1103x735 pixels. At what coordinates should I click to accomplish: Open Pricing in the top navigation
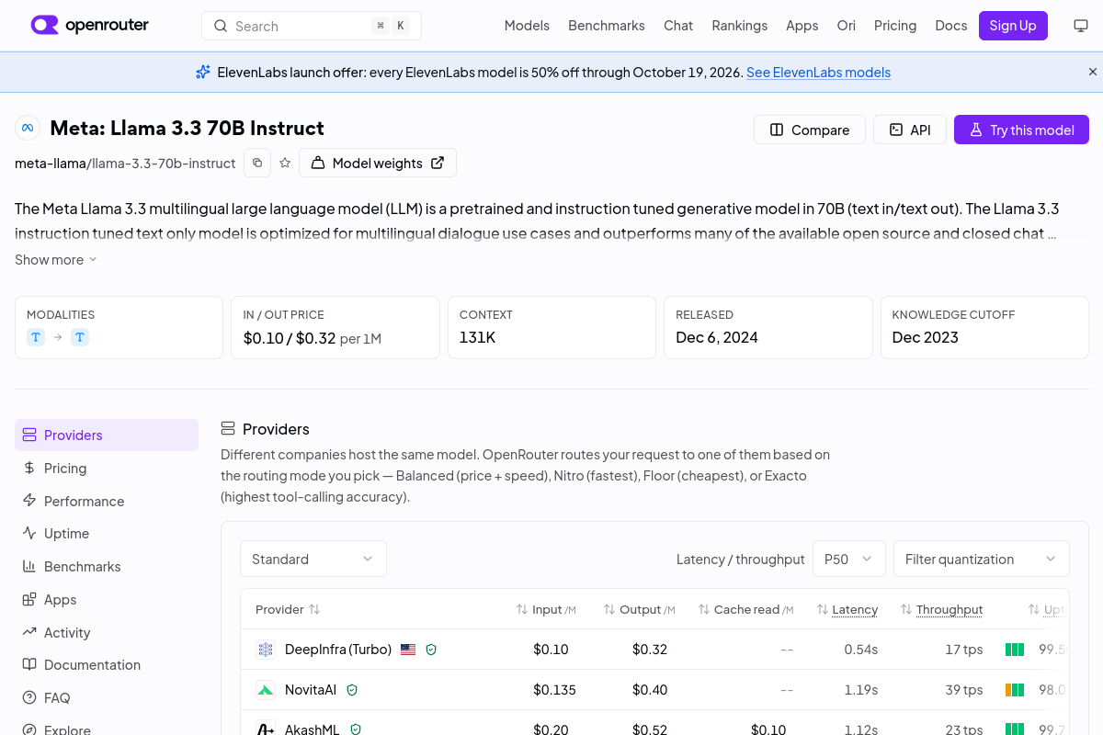[x=895, y=26]
